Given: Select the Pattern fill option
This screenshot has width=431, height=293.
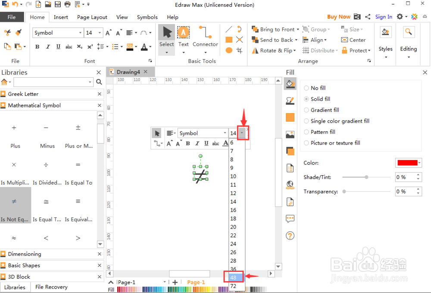Looking at the screenshot, I should click(x=319, y=132).
